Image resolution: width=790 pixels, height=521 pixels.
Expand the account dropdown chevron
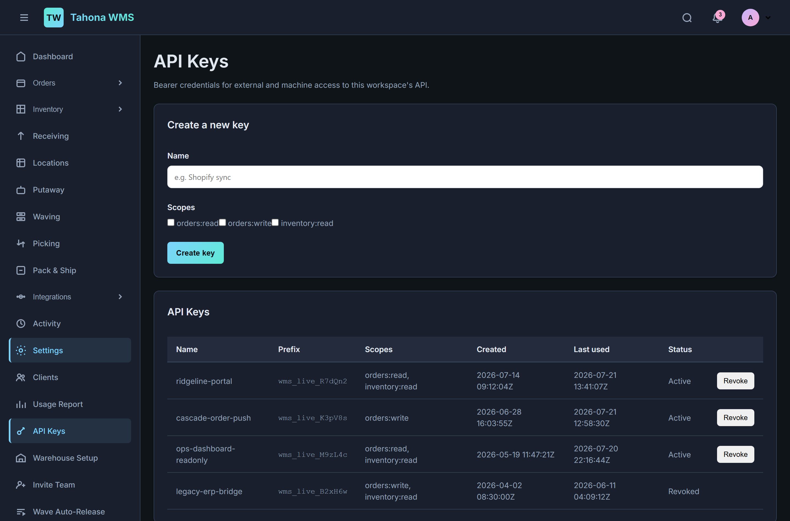point(768,18)
